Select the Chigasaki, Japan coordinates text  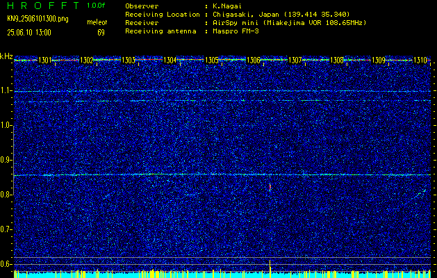click(281, 14)
